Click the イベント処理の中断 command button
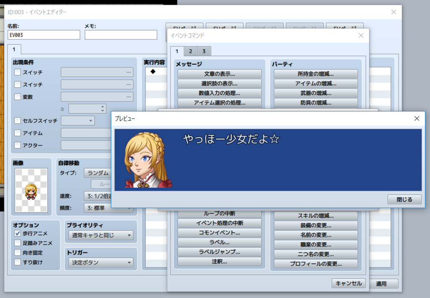Image resolution: width=430 pixels, height=298 pixels. [219, 223]
